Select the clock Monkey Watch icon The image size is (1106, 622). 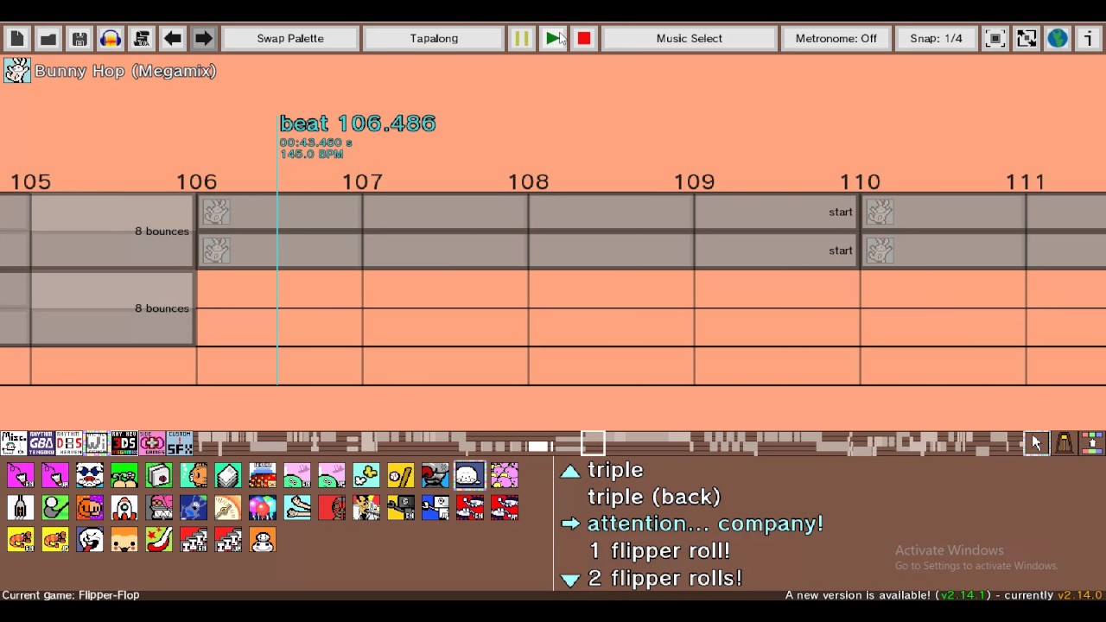click(x=228, y=507)
